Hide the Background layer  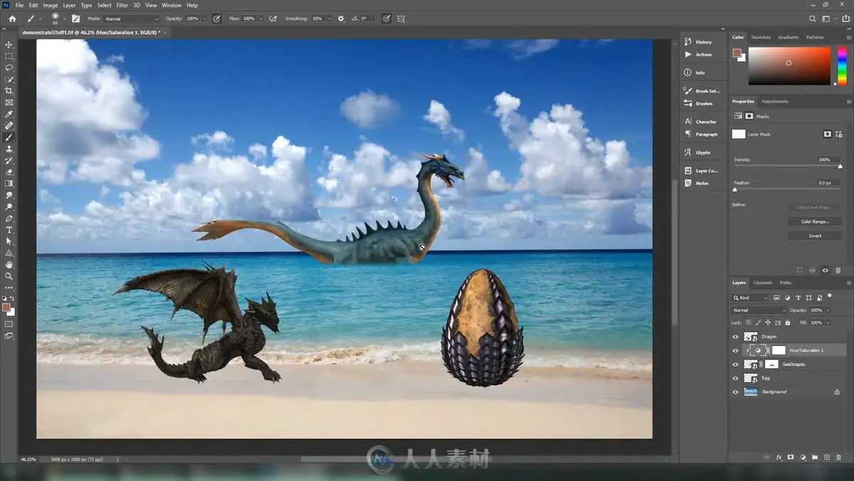[735, 391]
